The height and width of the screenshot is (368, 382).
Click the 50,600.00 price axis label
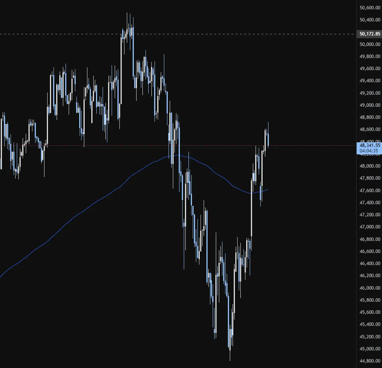coord(370,8)
